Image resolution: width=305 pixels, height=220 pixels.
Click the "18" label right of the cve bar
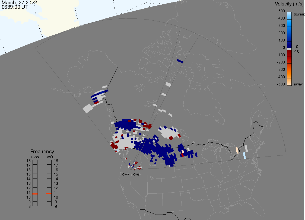pos(56,161)
